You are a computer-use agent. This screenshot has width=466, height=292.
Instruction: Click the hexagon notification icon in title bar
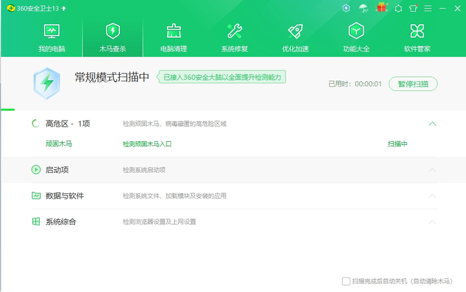(398, 8)
